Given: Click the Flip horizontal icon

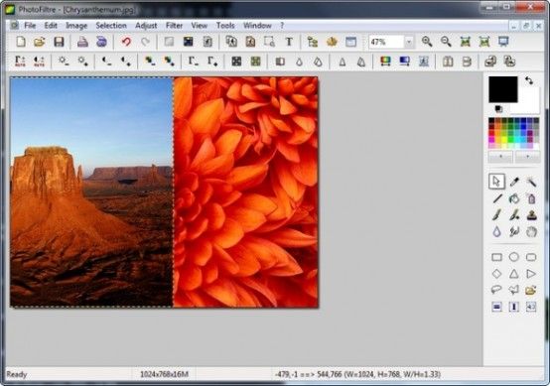Looking at the screenshot, I should 448,62.
